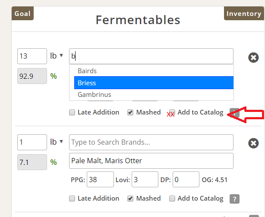Enable Add to Catalog for first fermentable
Image resolution: width=265 pixels, height=217 pixels.
pos(172,112)
